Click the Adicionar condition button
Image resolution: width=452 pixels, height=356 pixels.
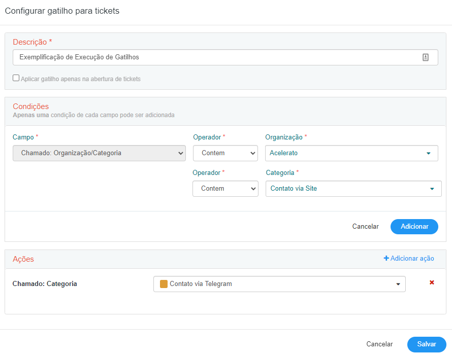(414, 227)
